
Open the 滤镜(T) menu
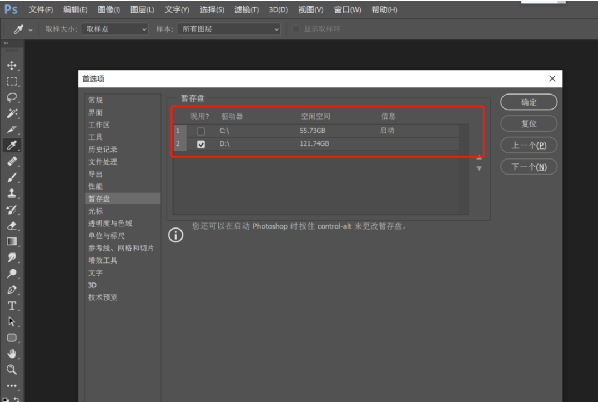coord(247,9)
